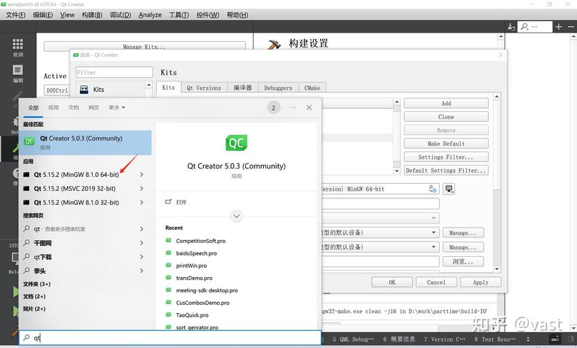577x348 pixels.
Task: Click the variable chooser icon in kit name field
Action: (x=432, y=189)
